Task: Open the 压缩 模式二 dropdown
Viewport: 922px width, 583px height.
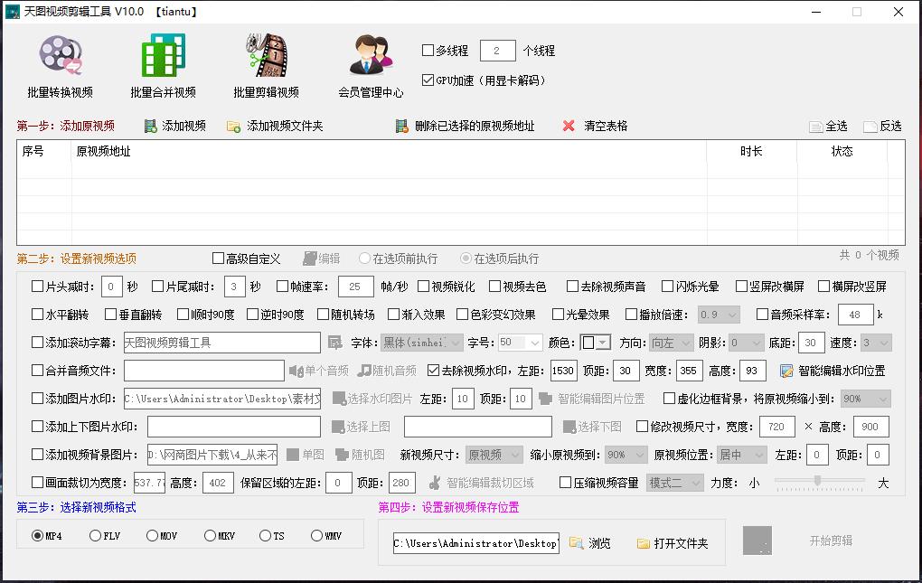Action: point(674,483)
